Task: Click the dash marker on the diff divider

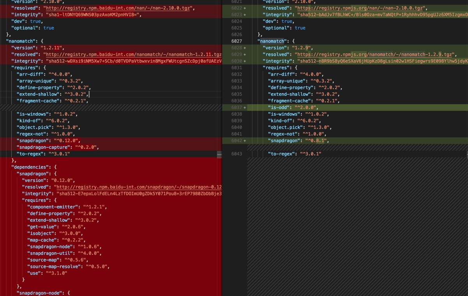Action: [x=219, y=154]
